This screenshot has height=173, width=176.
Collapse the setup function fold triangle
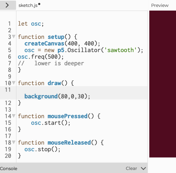tap(13, 37)
